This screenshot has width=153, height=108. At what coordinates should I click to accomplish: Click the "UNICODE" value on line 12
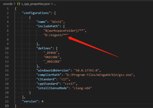(51, 57)
